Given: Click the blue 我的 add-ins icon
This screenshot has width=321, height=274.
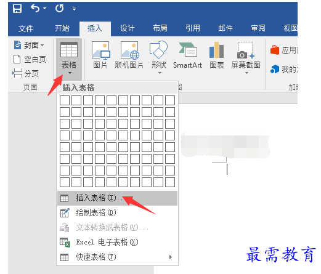Looking at the screenshot, I should click(x=275, y=69).
